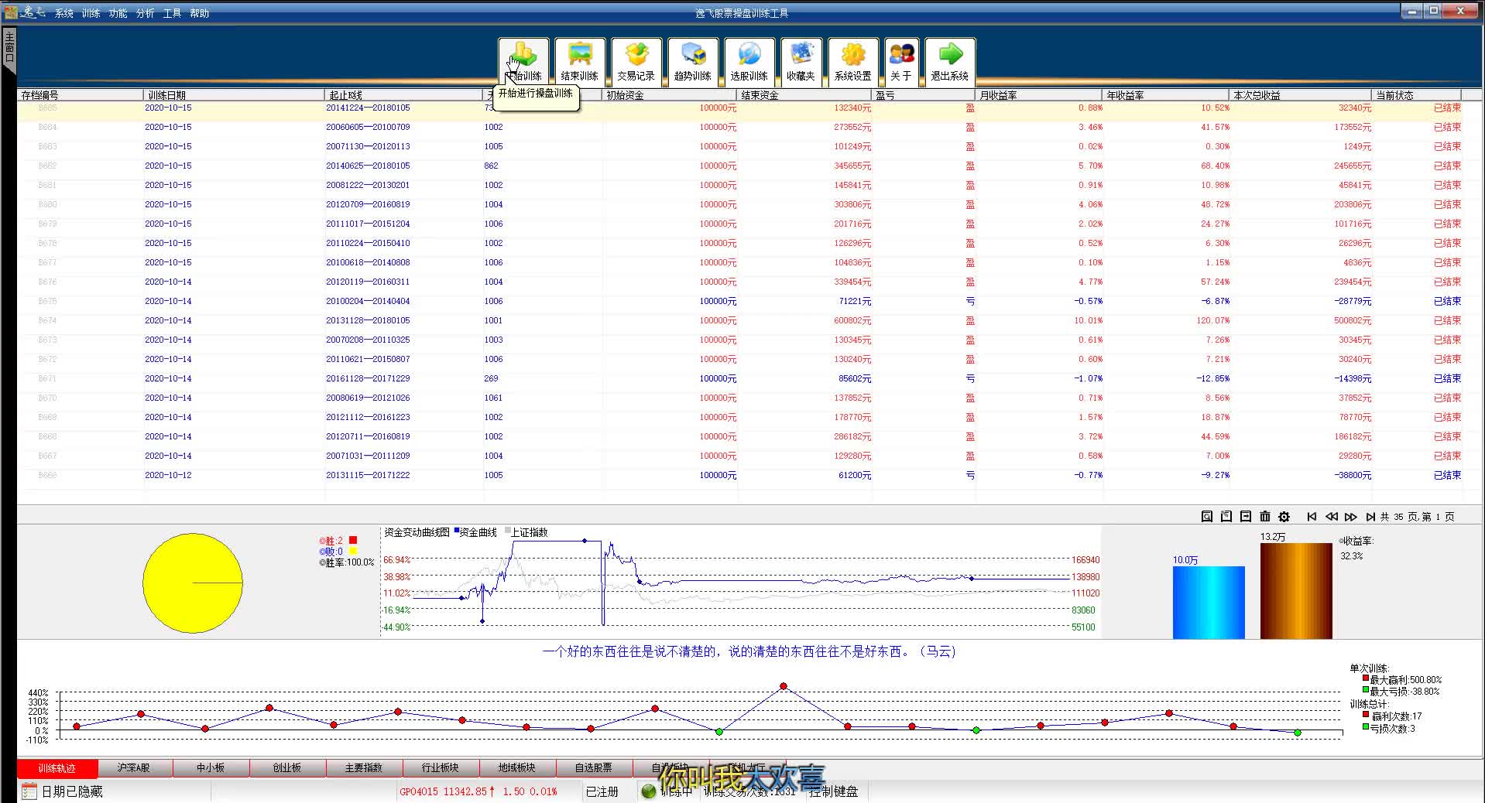
Task: Click the search records icon above the chart
Action: click(1206, 516)
